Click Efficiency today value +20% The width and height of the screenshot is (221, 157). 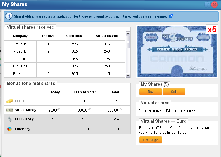(x=55, y=129)
